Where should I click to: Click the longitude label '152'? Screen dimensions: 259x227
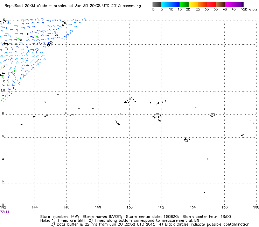161,207
